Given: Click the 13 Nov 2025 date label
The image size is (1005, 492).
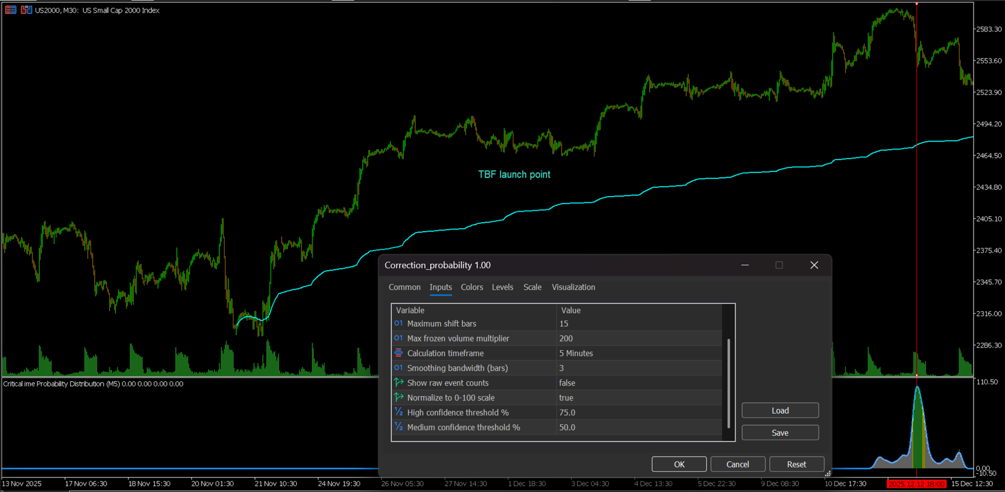Looking at the screenshot, I should click(x=22, y=484).
